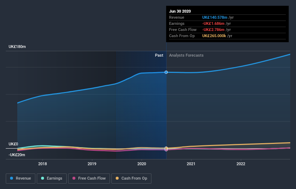Image resolution: width=296 pixels, height=189 pixels.
Task: Click the 2019 x-axis label
Action: coord(92,164)
